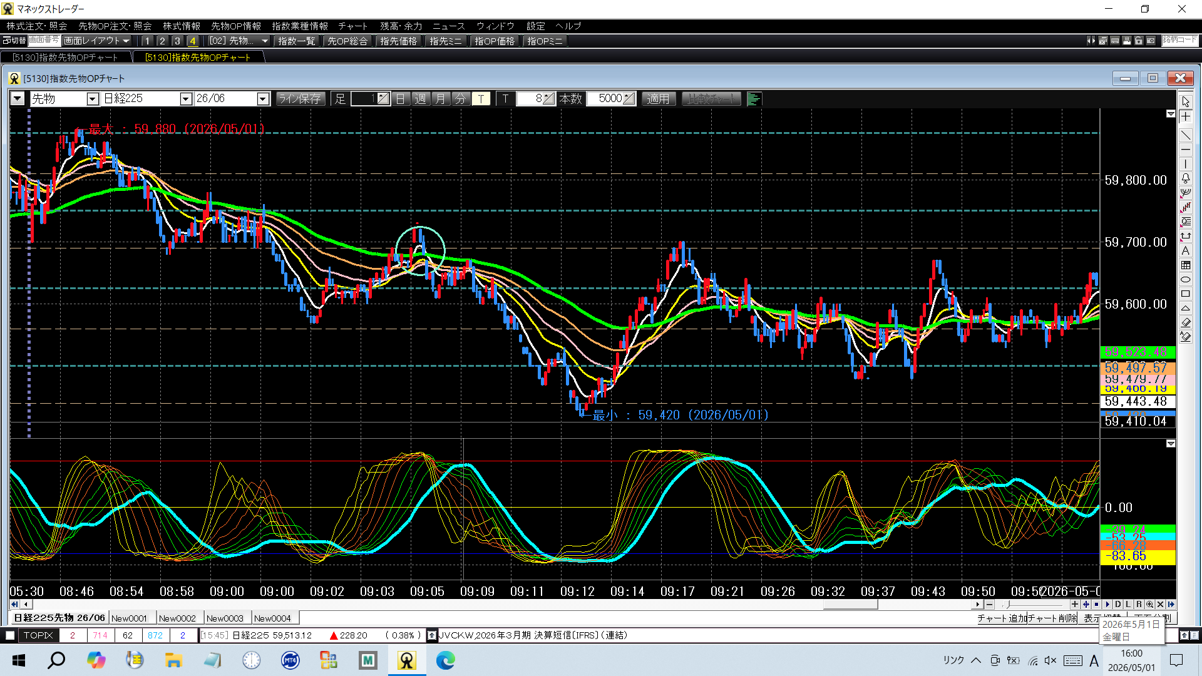Toggle the minute 分 timeframe button
Screen dimensions: 1202x676
point(461,99)
